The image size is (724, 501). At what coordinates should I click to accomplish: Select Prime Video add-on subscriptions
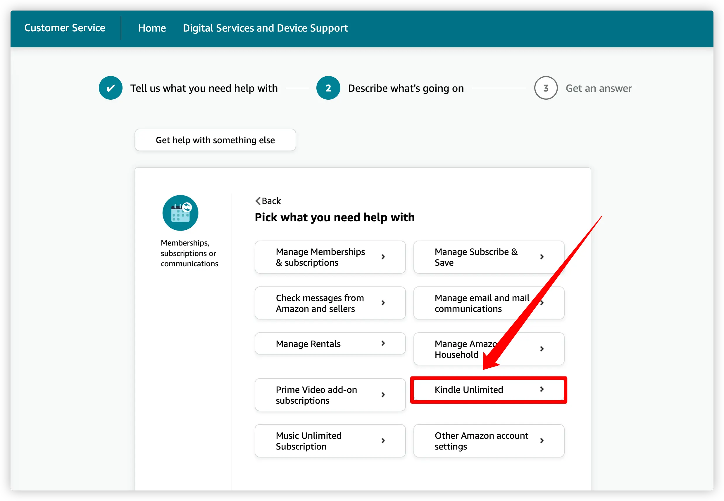click(x=330, y=395)
